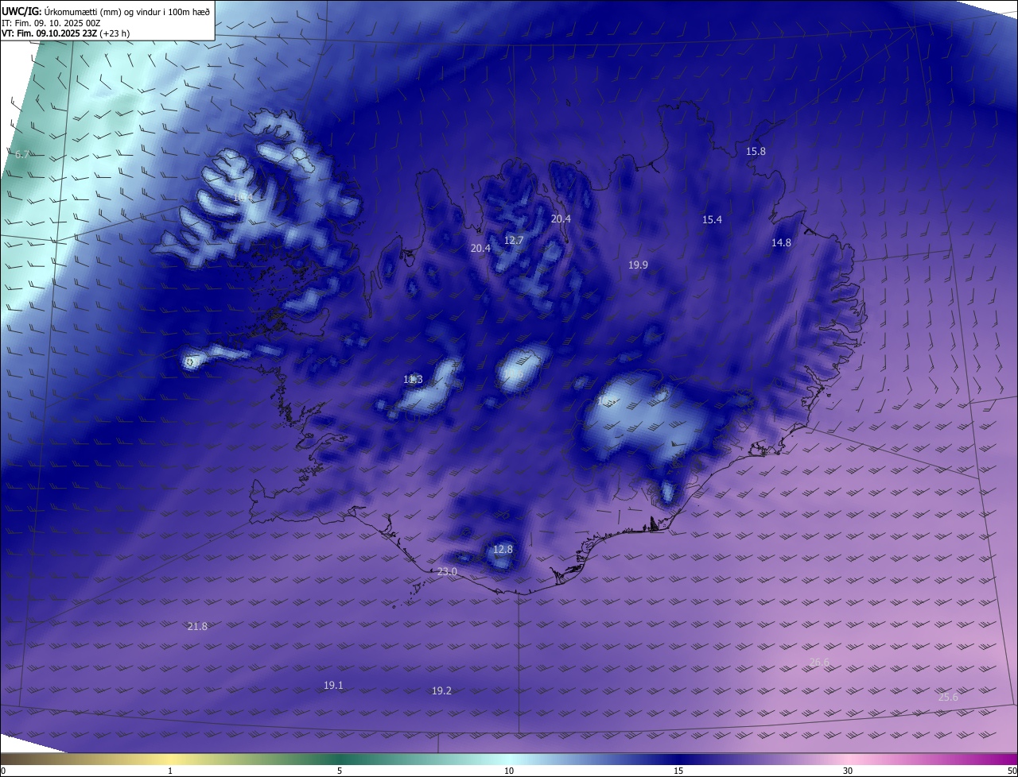Select the 12.7 value label in north Iceland
Screen dimensions: 1018x777
coord(514,240)
